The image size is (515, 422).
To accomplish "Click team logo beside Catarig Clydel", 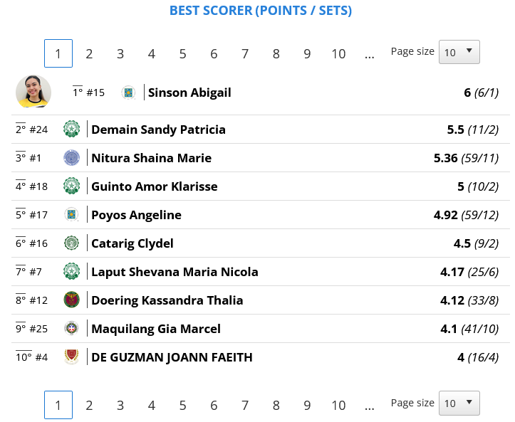I will coord(72,243).
